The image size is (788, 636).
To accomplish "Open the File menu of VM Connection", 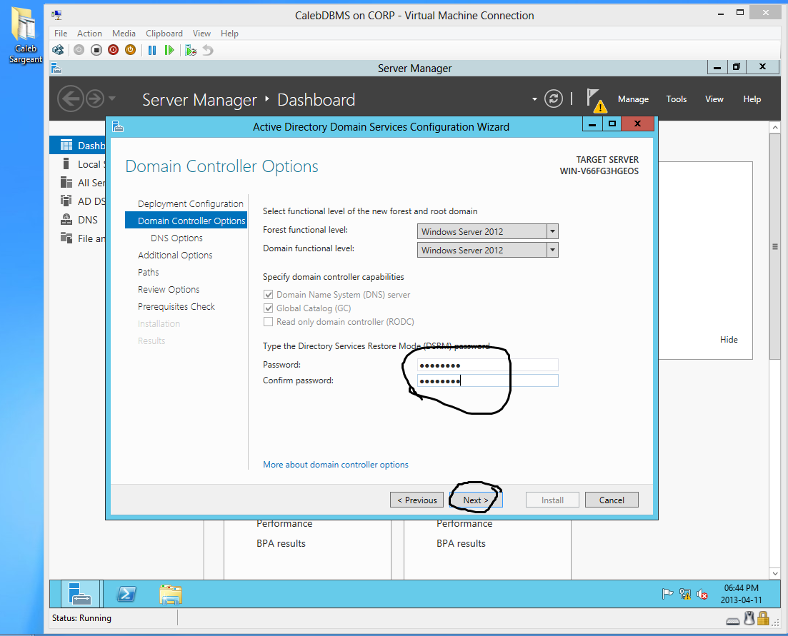I will 61,33.
